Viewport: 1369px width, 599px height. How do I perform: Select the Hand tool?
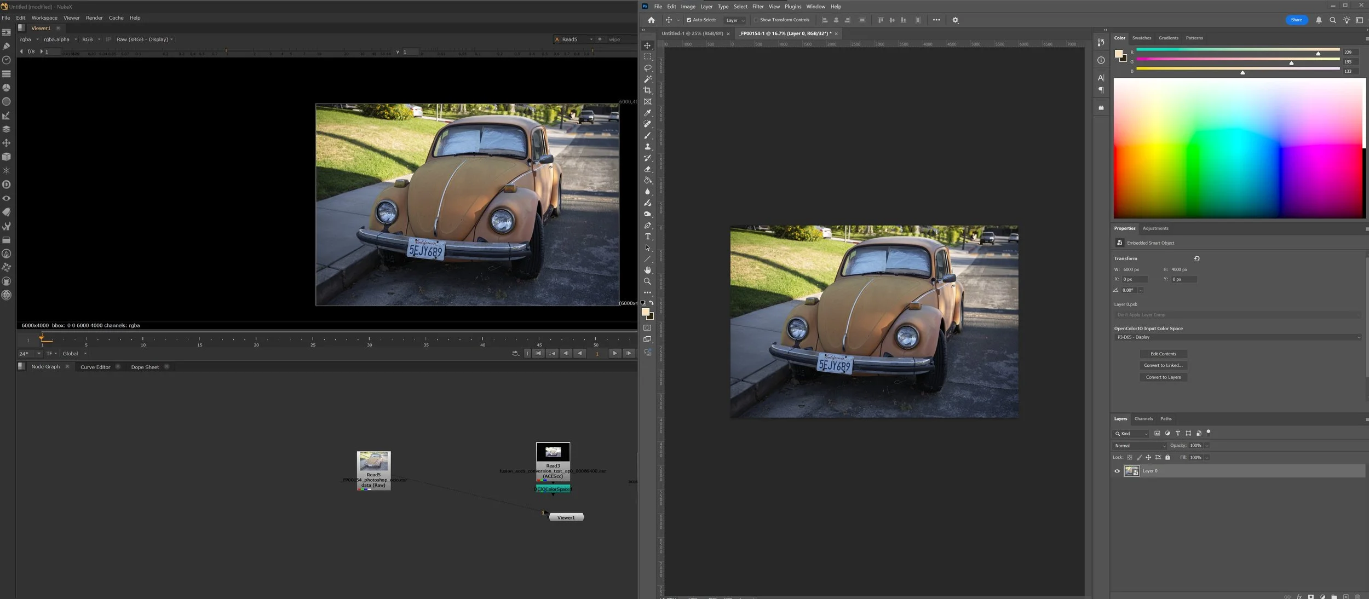pyautogui.click(x=647, y=270)
